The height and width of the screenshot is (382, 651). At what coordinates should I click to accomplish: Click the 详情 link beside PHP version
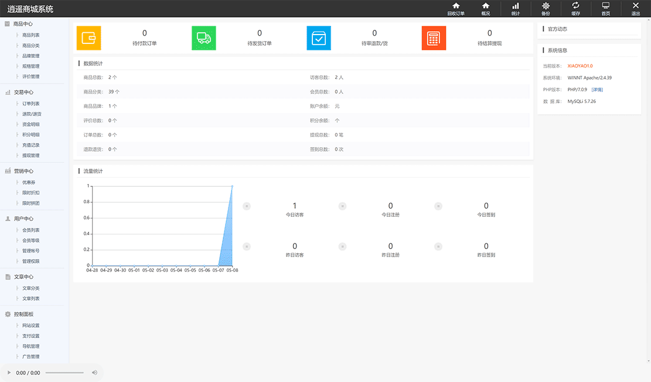coord(597,90)
